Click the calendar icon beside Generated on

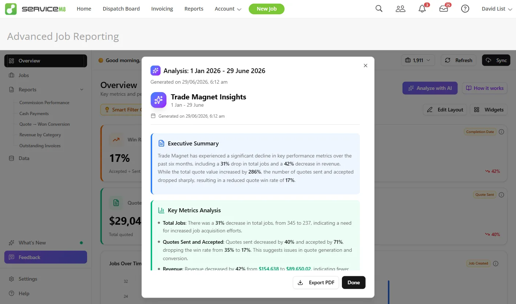tap(153, 116)
